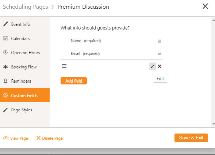Click the orange X icon beside Delete Page
The height and width of the screenshot is (155, 215).
[38, 138]
